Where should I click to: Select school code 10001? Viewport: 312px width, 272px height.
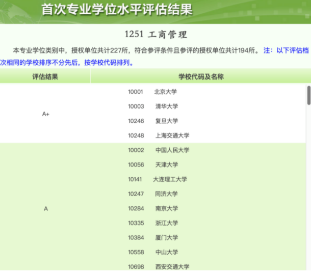pyautogui.click(x=136, y=92)
